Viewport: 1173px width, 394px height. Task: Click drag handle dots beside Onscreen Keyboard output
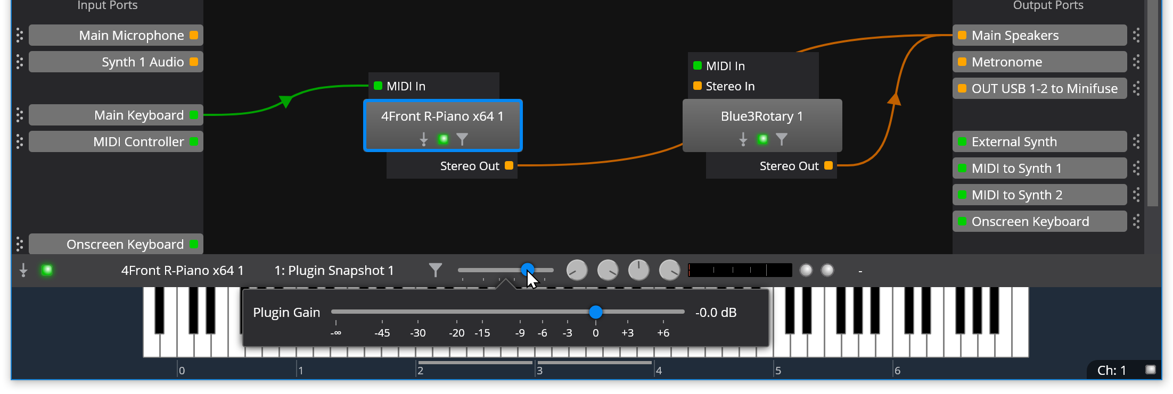pos(1136,221)
